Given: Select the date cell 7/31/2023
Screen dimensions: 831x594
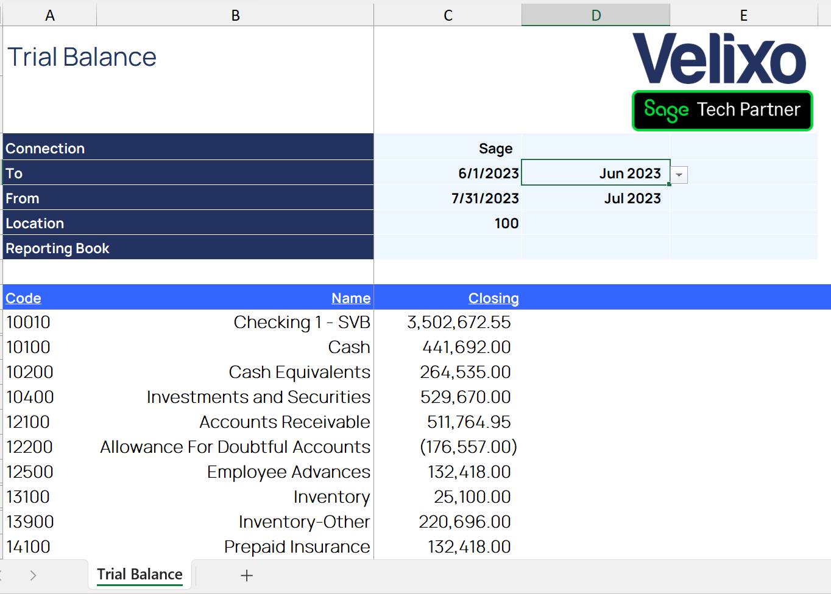Looking at the screenshot, I should point(448,198).
